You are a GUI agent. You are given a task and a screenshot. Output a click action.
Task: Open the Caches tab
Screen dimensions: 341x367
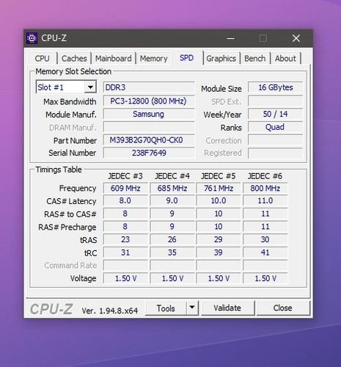coord(74,59)
